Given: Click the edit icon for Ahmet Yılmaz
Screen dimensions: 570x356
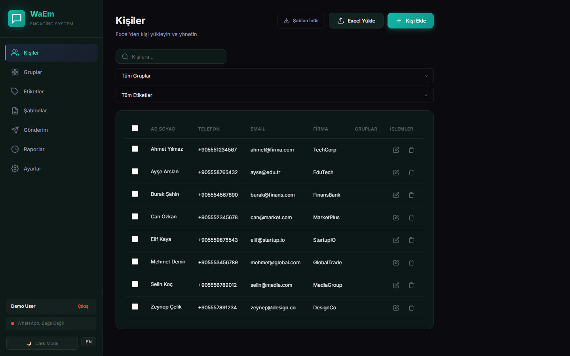Looking at the screenshot, I should tap(396, 150).
